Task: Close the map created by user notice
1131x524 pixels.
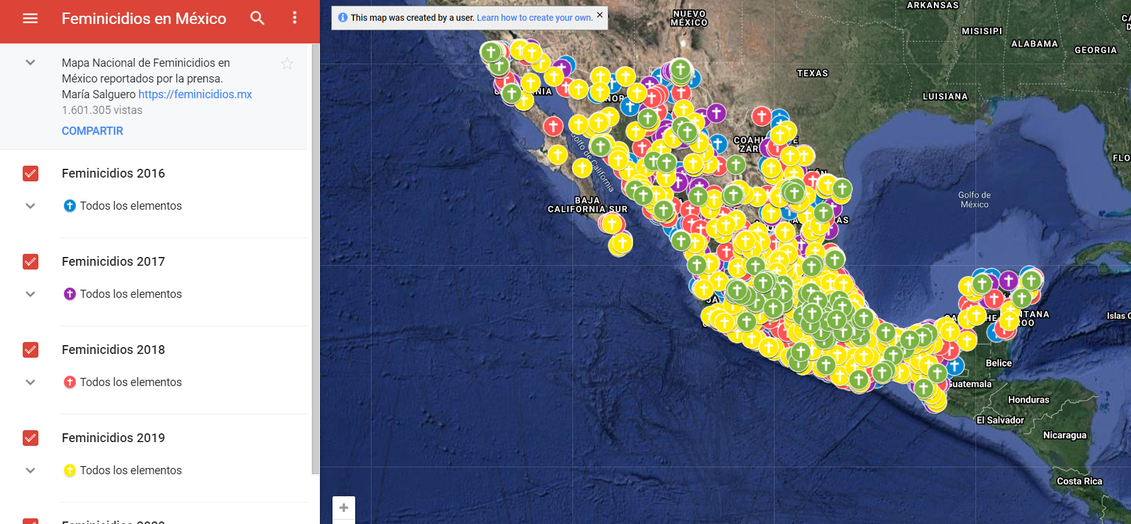Action: point(600,15)
